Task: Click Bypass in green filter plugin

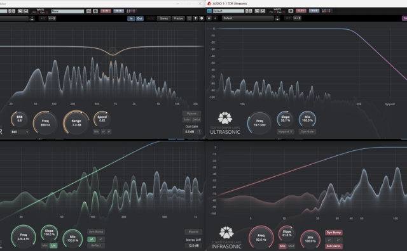Action: click(x=193, y=231)
